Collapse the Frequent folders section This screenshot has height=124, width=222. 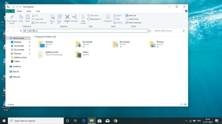click(x=33, y=37)
